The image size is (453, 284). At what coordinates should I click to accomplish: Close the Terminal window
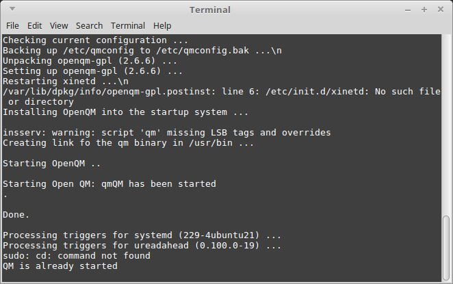(440, 10)
